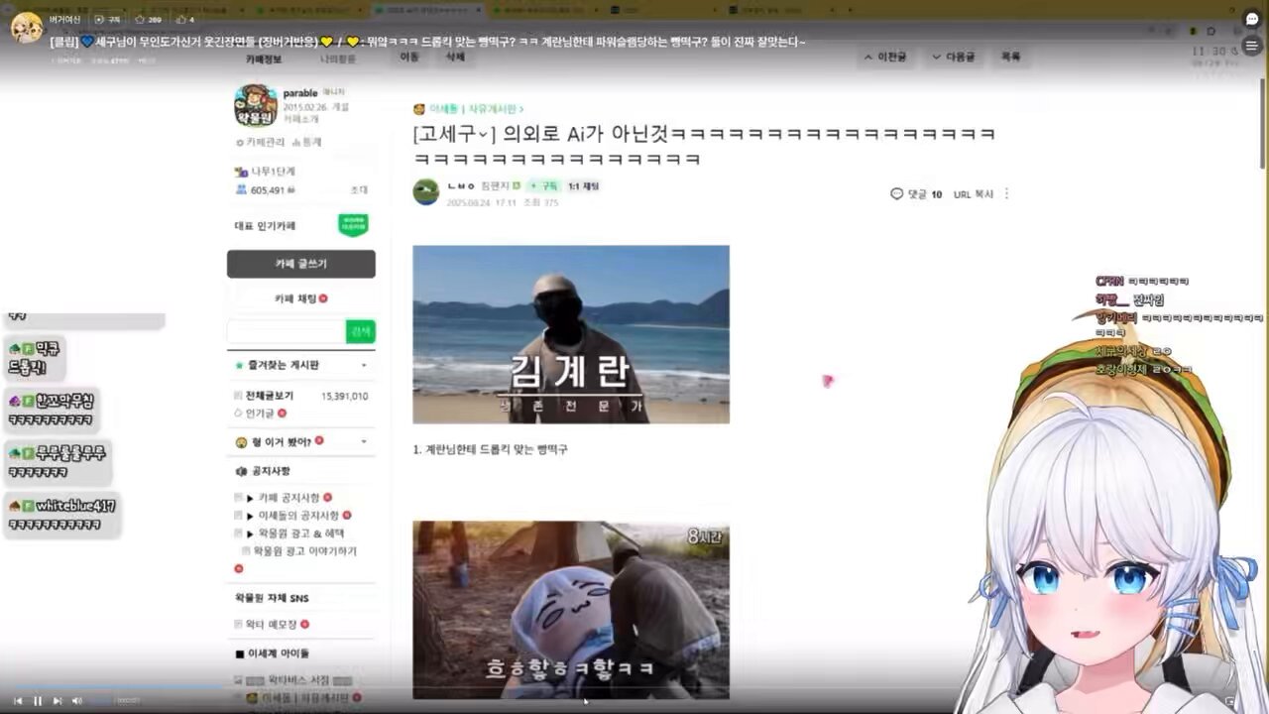Image resolution: width=1269 pixels, height=714 pixels.
Task: Click the 초대 invite link
Action: pos(359,190)
